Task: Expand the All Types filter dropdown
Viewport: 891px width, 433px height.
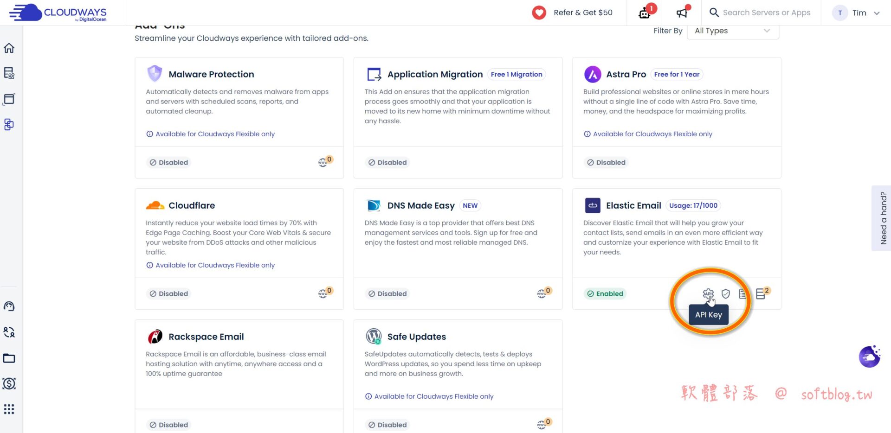Action: pos(732,31)
